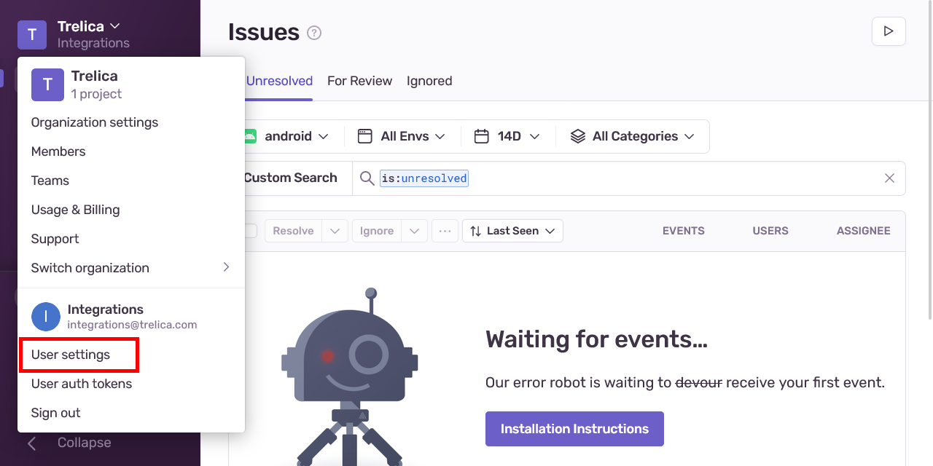Switch to the For Review tab
The height and width of the screenshot is (466, 933).
359,81
